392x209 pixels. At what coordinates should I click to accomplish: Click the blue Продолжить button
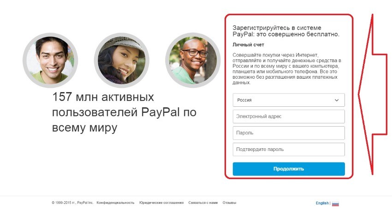tap(289, 169)
